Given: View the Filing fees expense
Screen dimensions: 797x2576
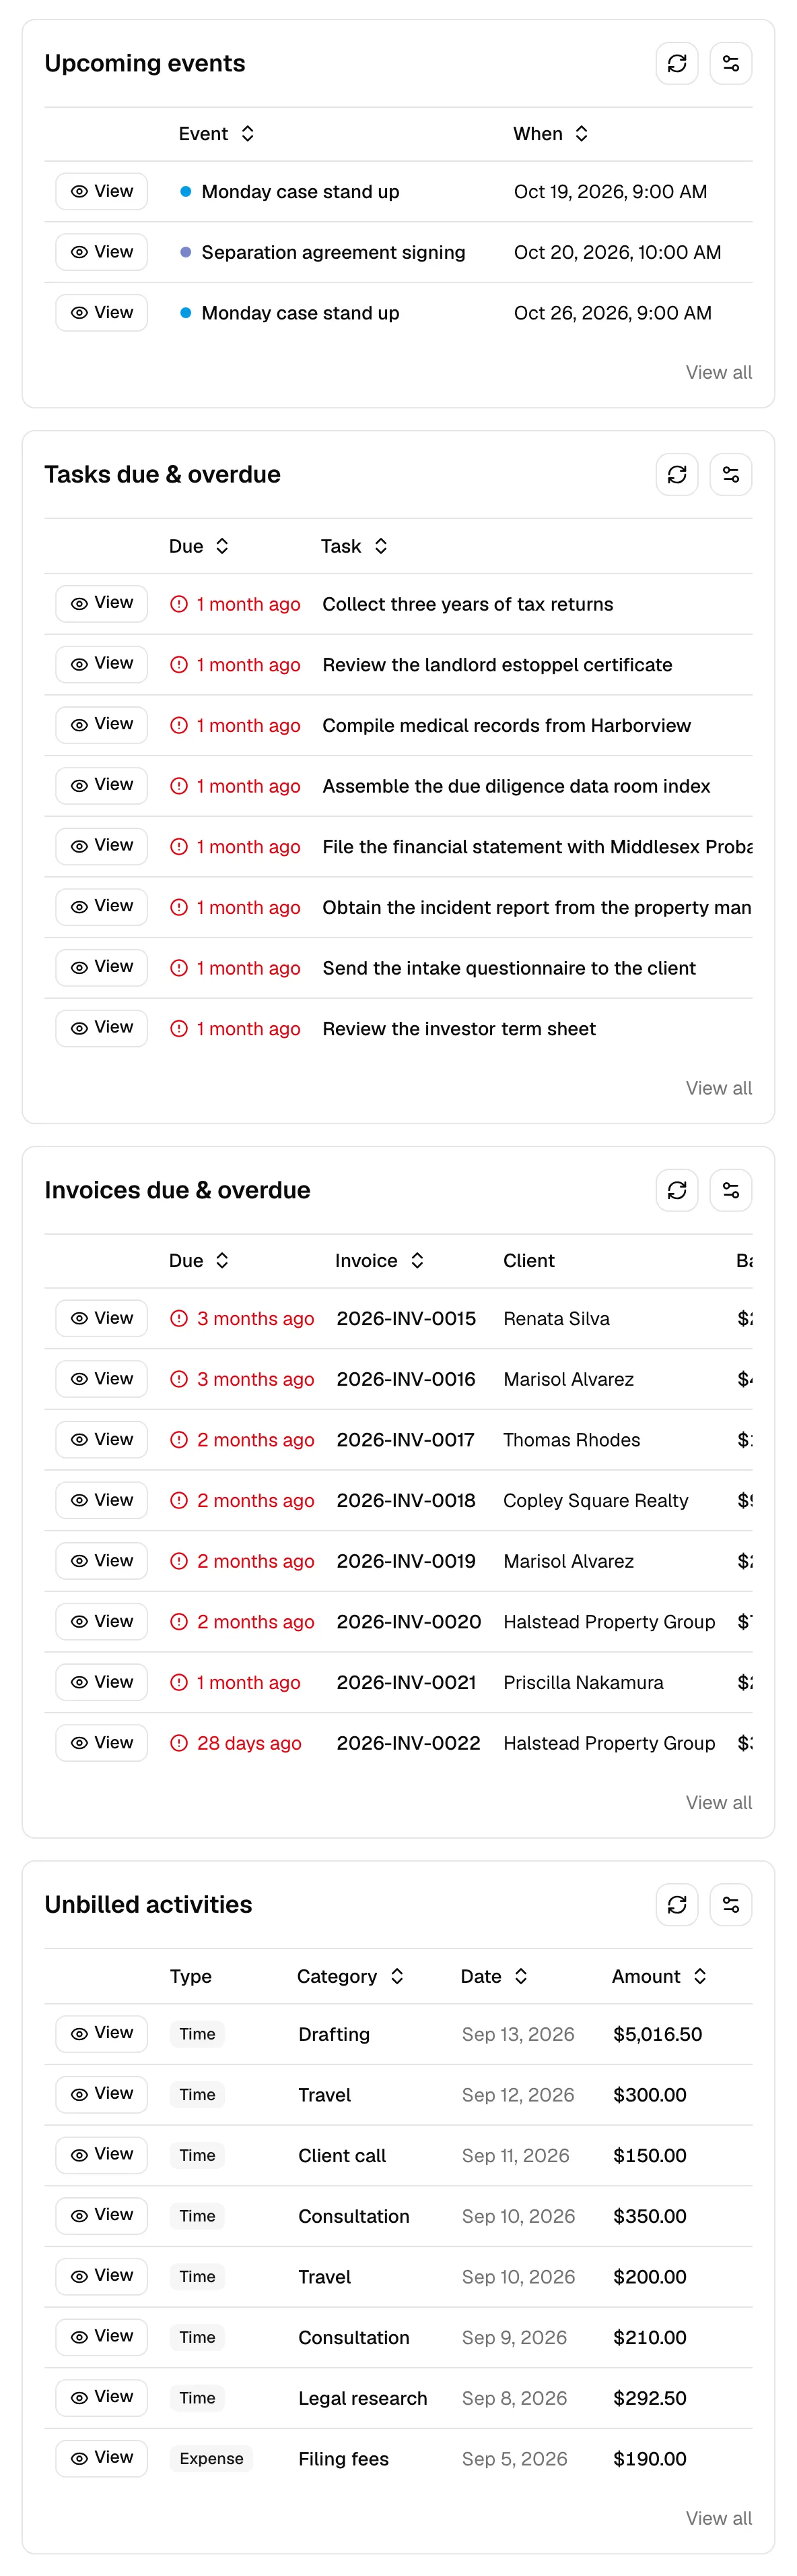Looking at the screenshot, I should point(102,2458).
